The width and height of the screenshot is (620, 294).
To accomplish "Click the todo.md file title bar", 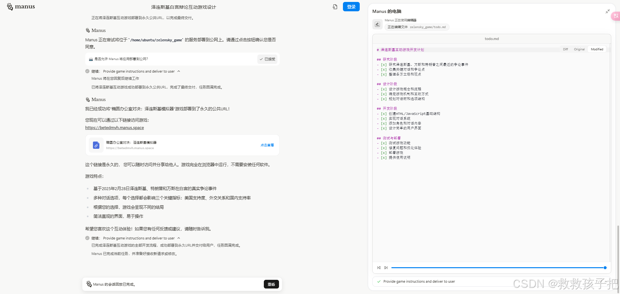I will tap(491, 39).
